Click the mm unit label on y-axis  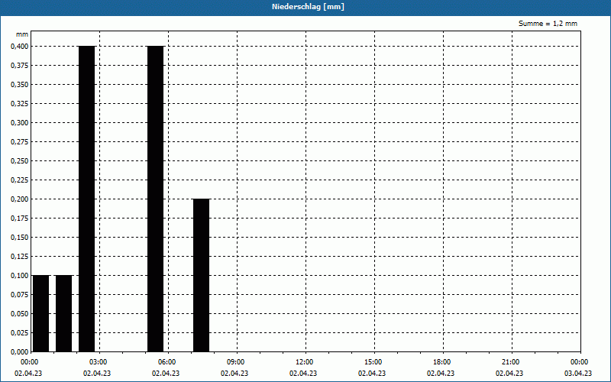(x=22, y=34)
